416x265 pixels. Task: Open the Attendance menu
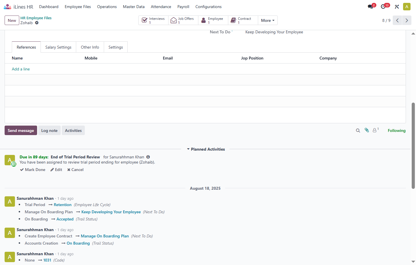point(161,7)
